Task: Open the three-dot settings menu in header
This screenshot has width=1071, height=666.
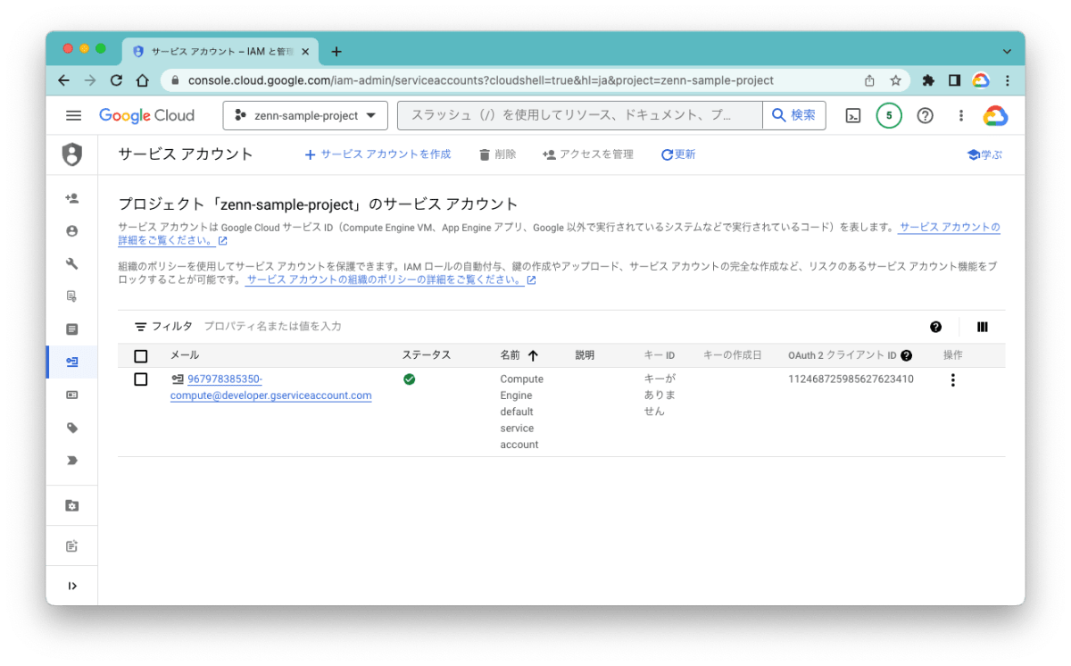Action: click(961, 115)
